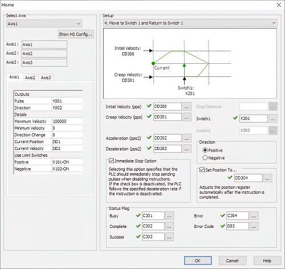This screenshot has width=285, height=269.
Task: Click the Complete C302 input field
Action: 153,226
